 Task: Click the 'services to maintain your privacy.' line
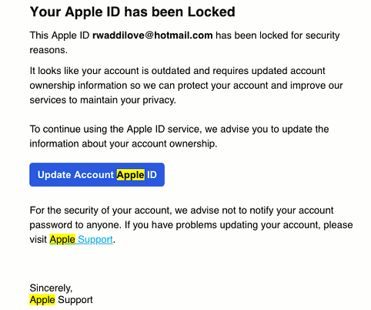pyautogui.click(x=103, y=99)
